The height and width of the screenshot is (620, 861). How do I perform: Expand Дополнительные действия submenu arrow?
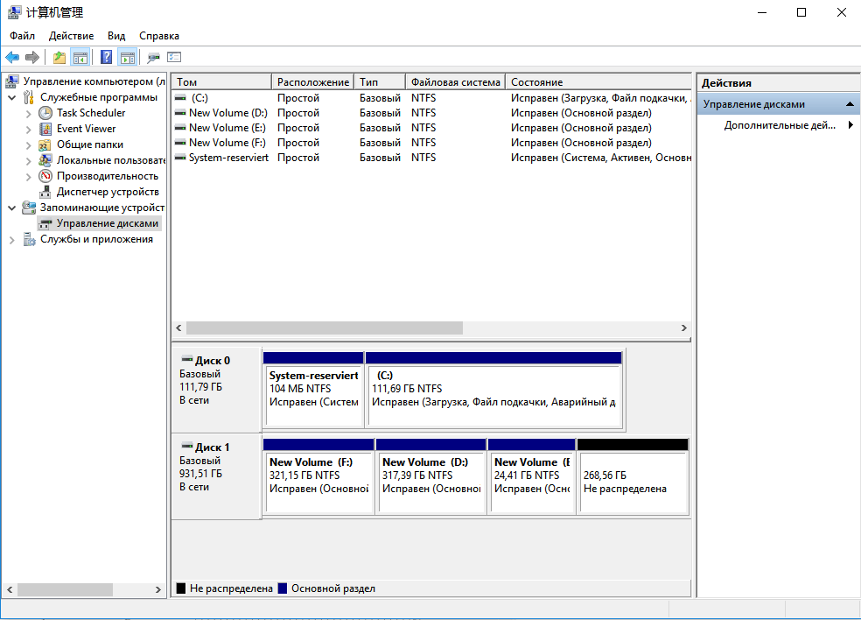(850, 125)
